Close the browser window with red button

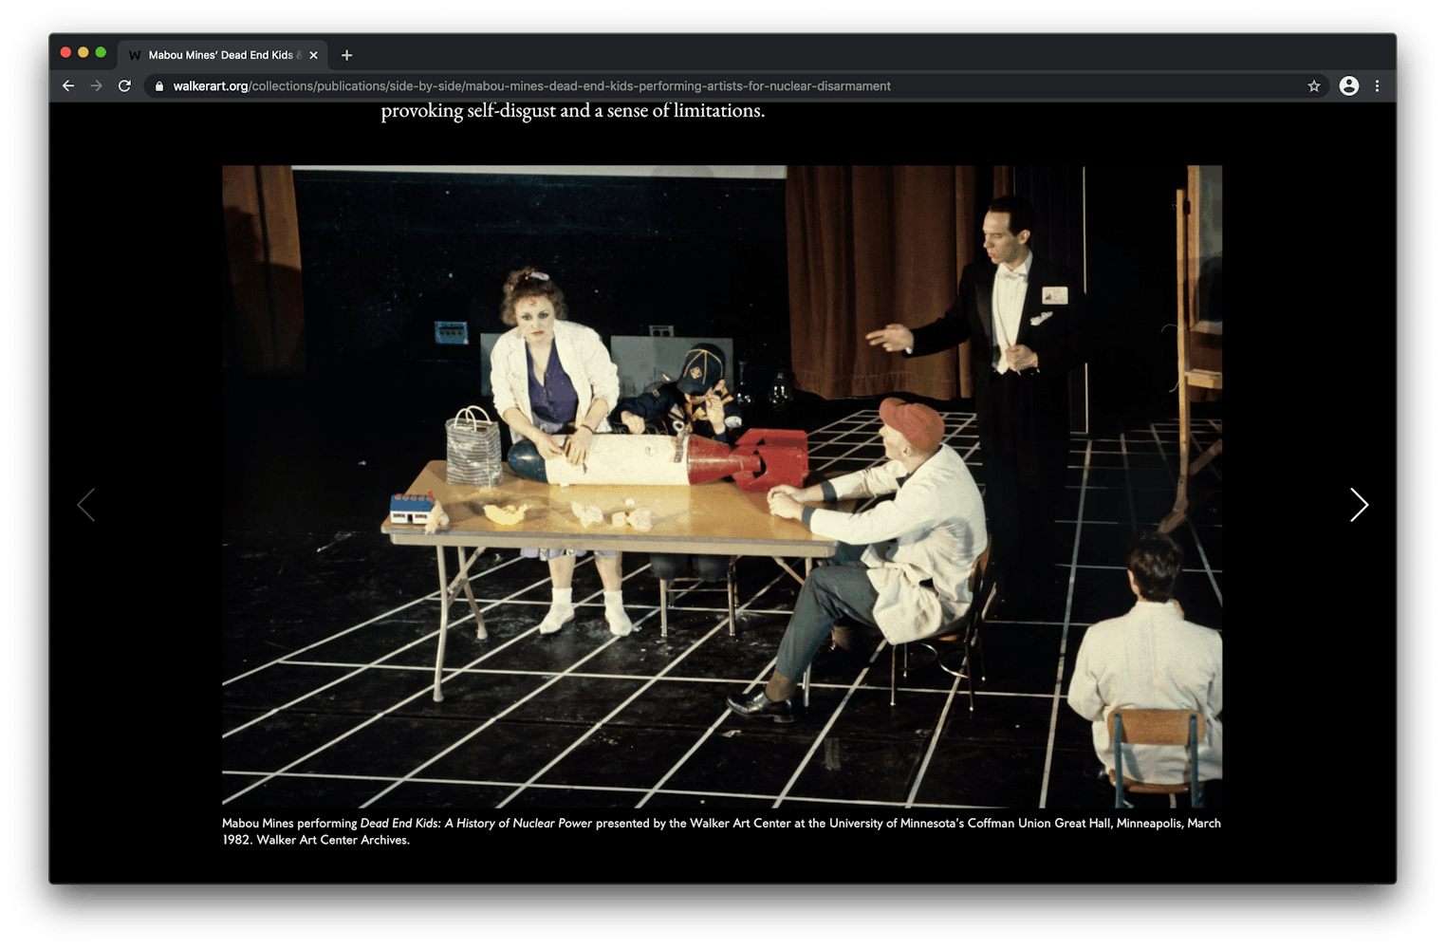(x=65, y=52)
